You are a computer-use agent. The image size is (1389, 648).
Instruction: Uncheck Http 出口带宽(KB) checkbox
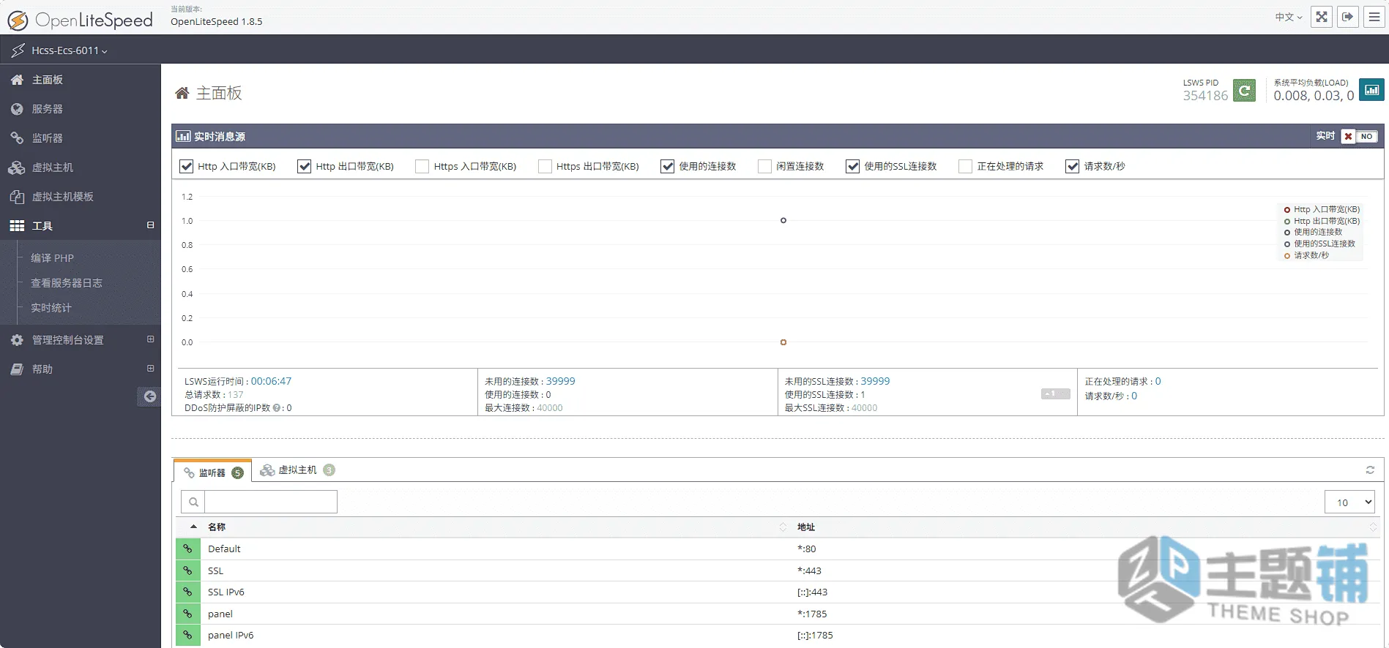pos(305,166)
